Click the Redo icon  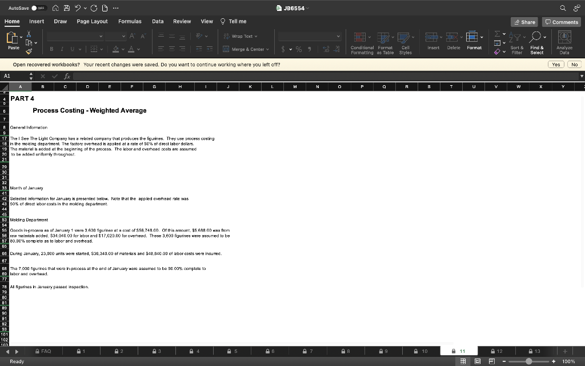pyautogui.click(x=94, y=8)
